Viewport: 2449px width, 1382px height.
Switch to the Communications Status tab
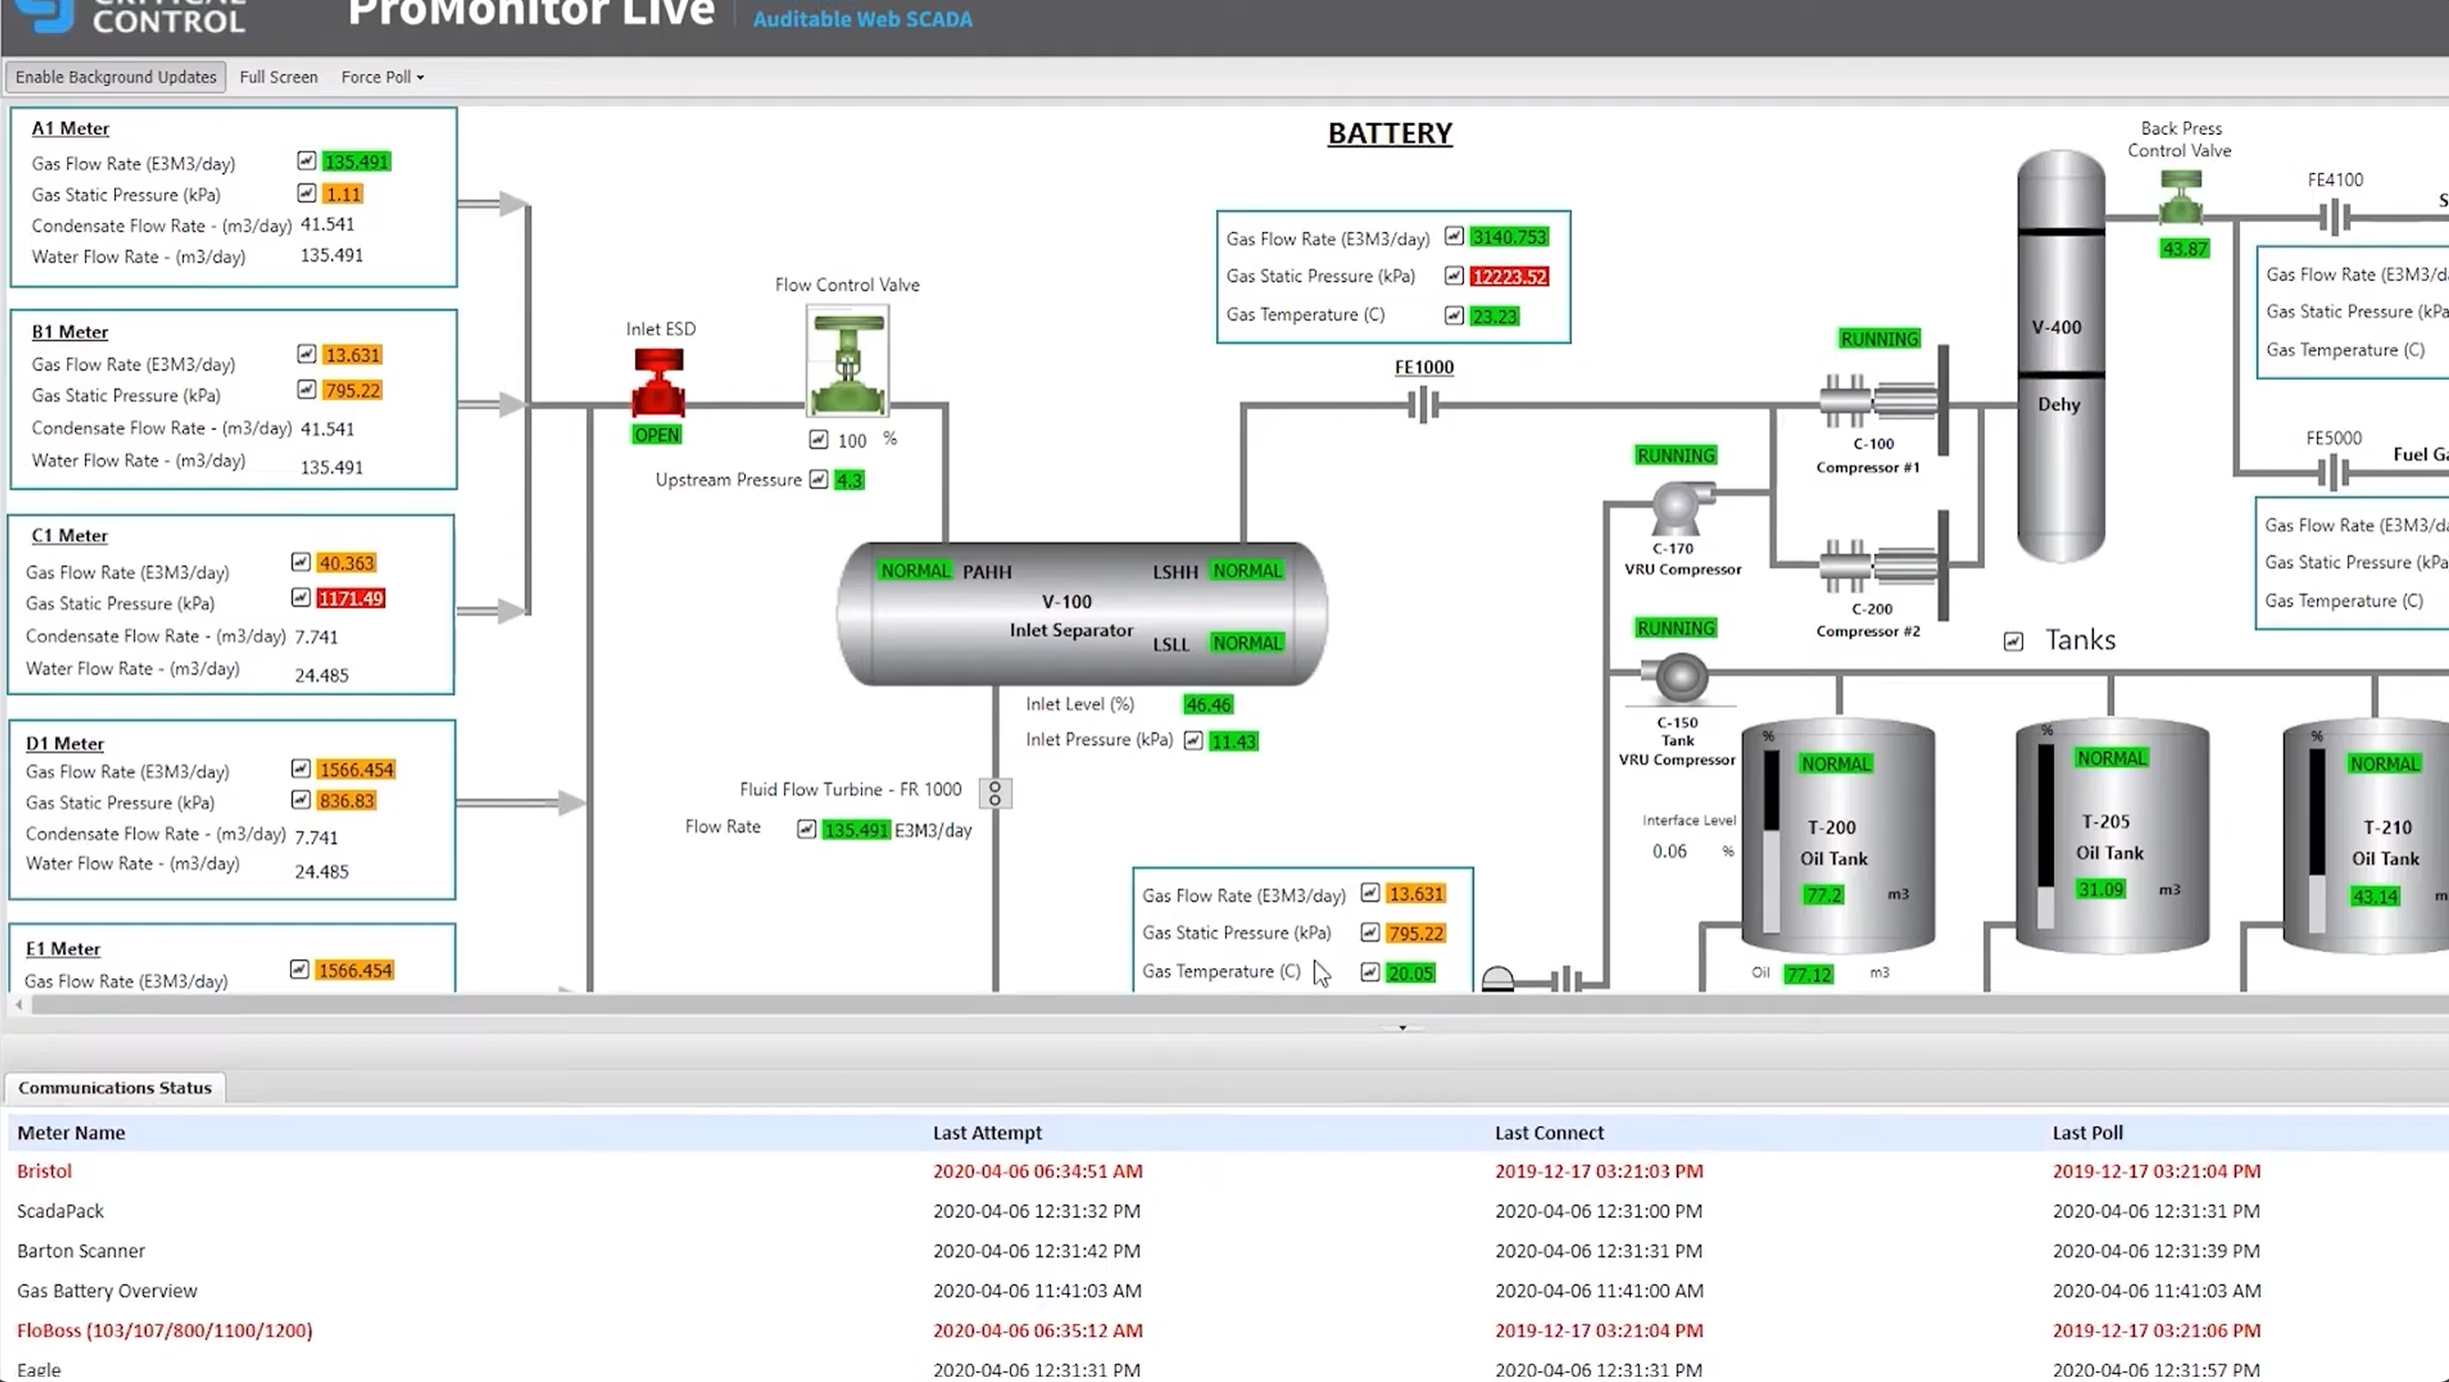click(x=114, y=1088)
